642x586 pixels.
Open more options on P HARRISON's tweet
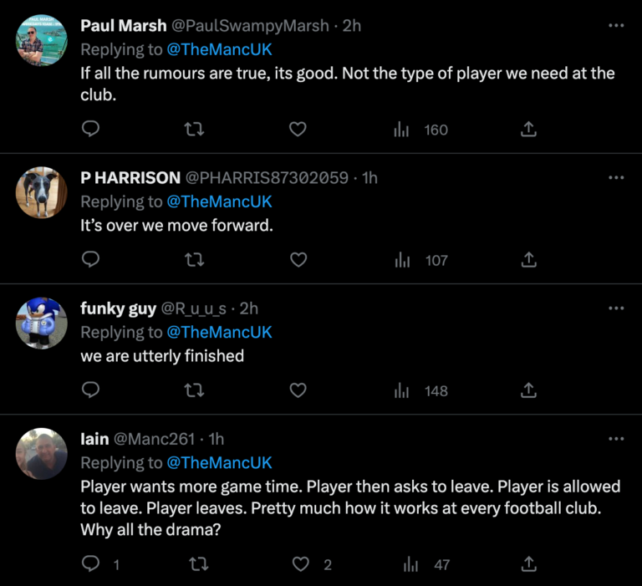(616, 177)
